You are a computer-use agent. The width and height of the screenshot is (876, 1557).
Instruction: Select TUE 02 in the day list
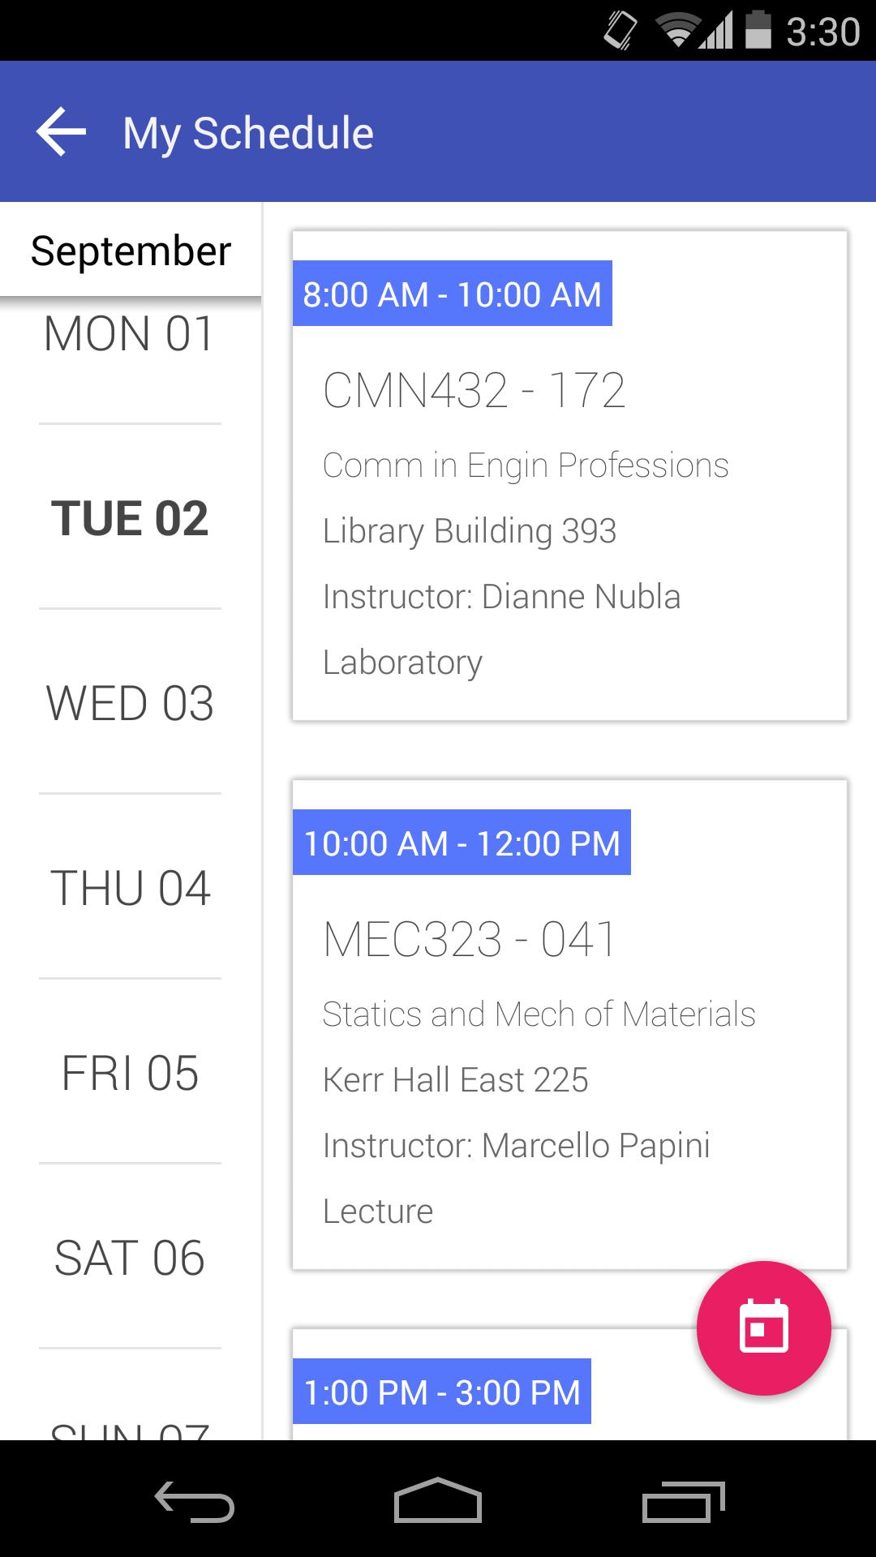[130, 518]
